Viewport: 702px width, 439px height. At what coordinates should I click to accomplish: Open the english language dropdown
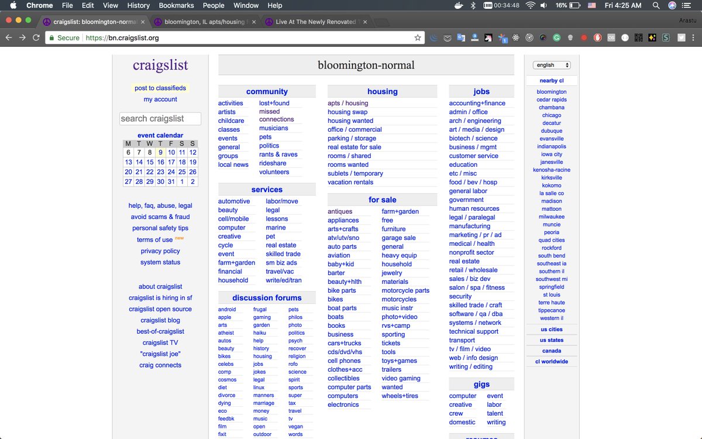[552, 65]
